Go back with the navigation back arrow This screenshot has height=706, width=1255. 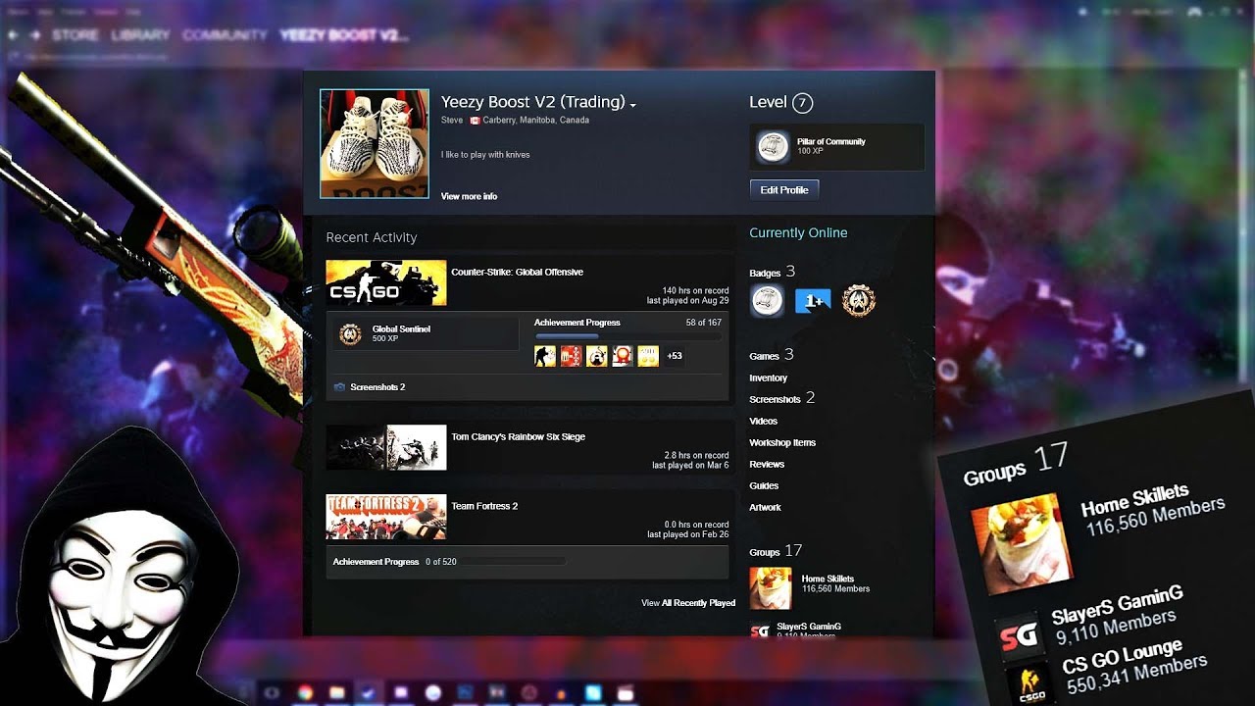coord(13,35)
